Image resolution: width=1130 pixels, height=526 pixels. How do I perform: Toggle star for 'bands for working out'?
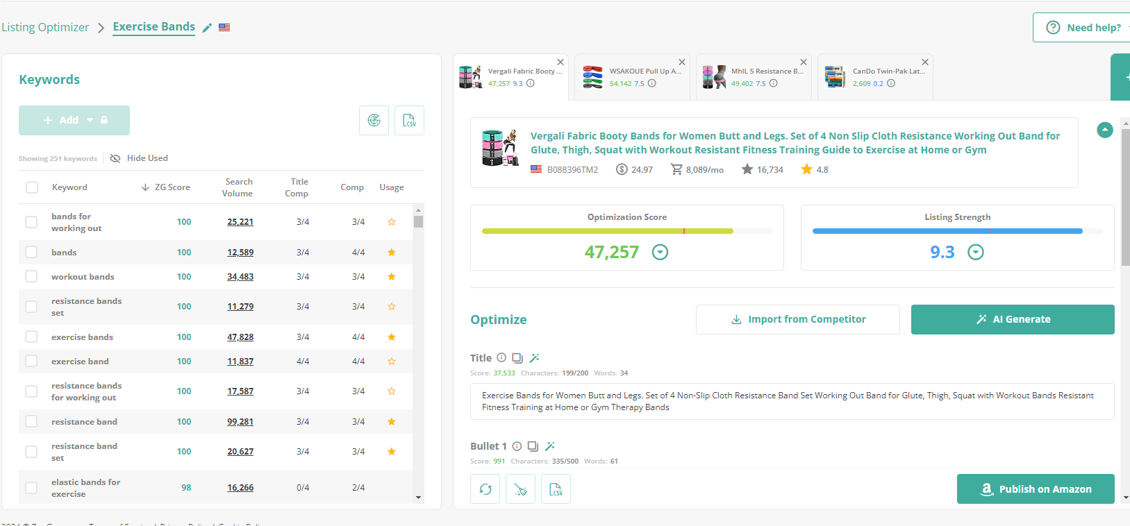(392, 222)
